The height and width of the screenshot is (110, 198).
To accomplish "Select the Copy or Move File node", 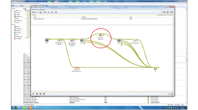I will coord(135,40).
